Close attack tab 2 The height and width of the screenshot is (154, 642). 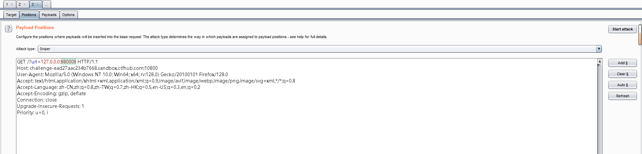pyautogui.click(x=24, y=5)
